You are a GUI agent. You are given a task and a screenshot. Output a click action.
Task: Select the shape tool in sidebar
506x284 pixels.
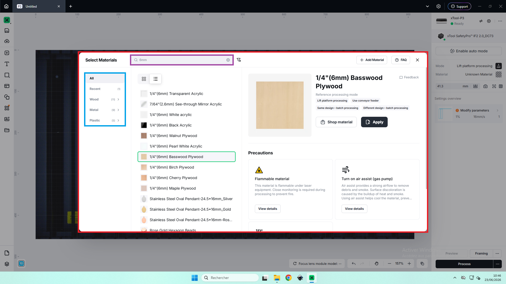(x=7, y=75)
